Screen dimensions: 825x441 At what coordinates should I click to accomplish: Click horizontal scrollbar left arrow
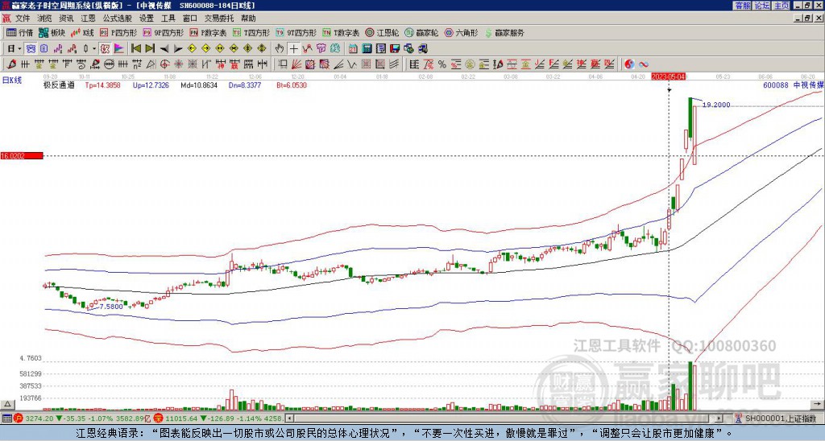point(289,418)
